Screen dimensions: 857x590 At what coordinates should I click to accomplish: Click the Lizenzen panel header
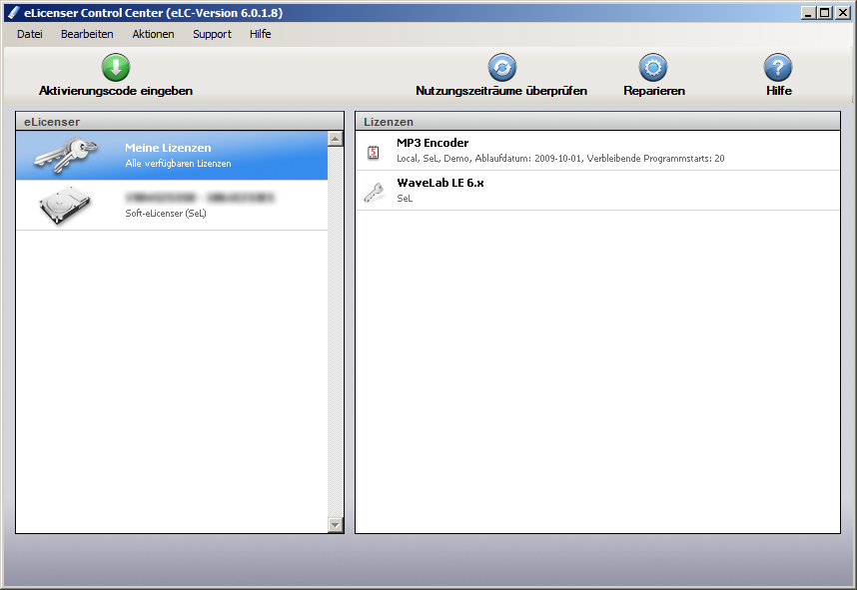[598, 121]
